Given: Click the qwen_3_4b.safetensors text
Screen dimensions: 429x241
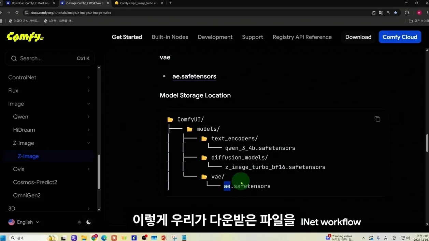Looking at the screenshot, I should click(x=260, y=148).
